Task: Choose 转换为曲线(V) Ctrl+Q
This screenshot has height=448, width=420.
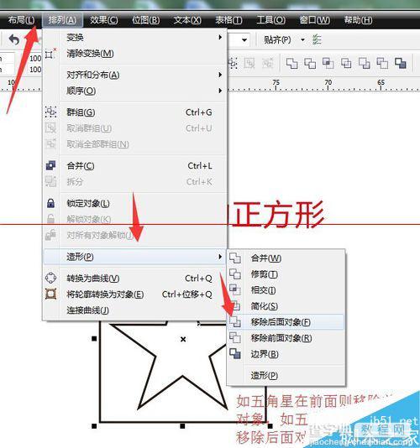Action: 134,279
